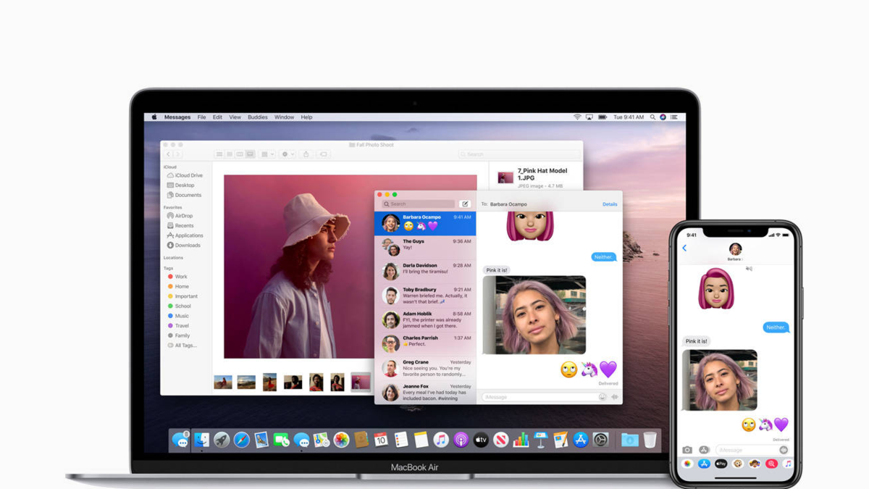Click the compose new message icon
The height and width of the screenshot is (489, 869).
tap(465, 204)
